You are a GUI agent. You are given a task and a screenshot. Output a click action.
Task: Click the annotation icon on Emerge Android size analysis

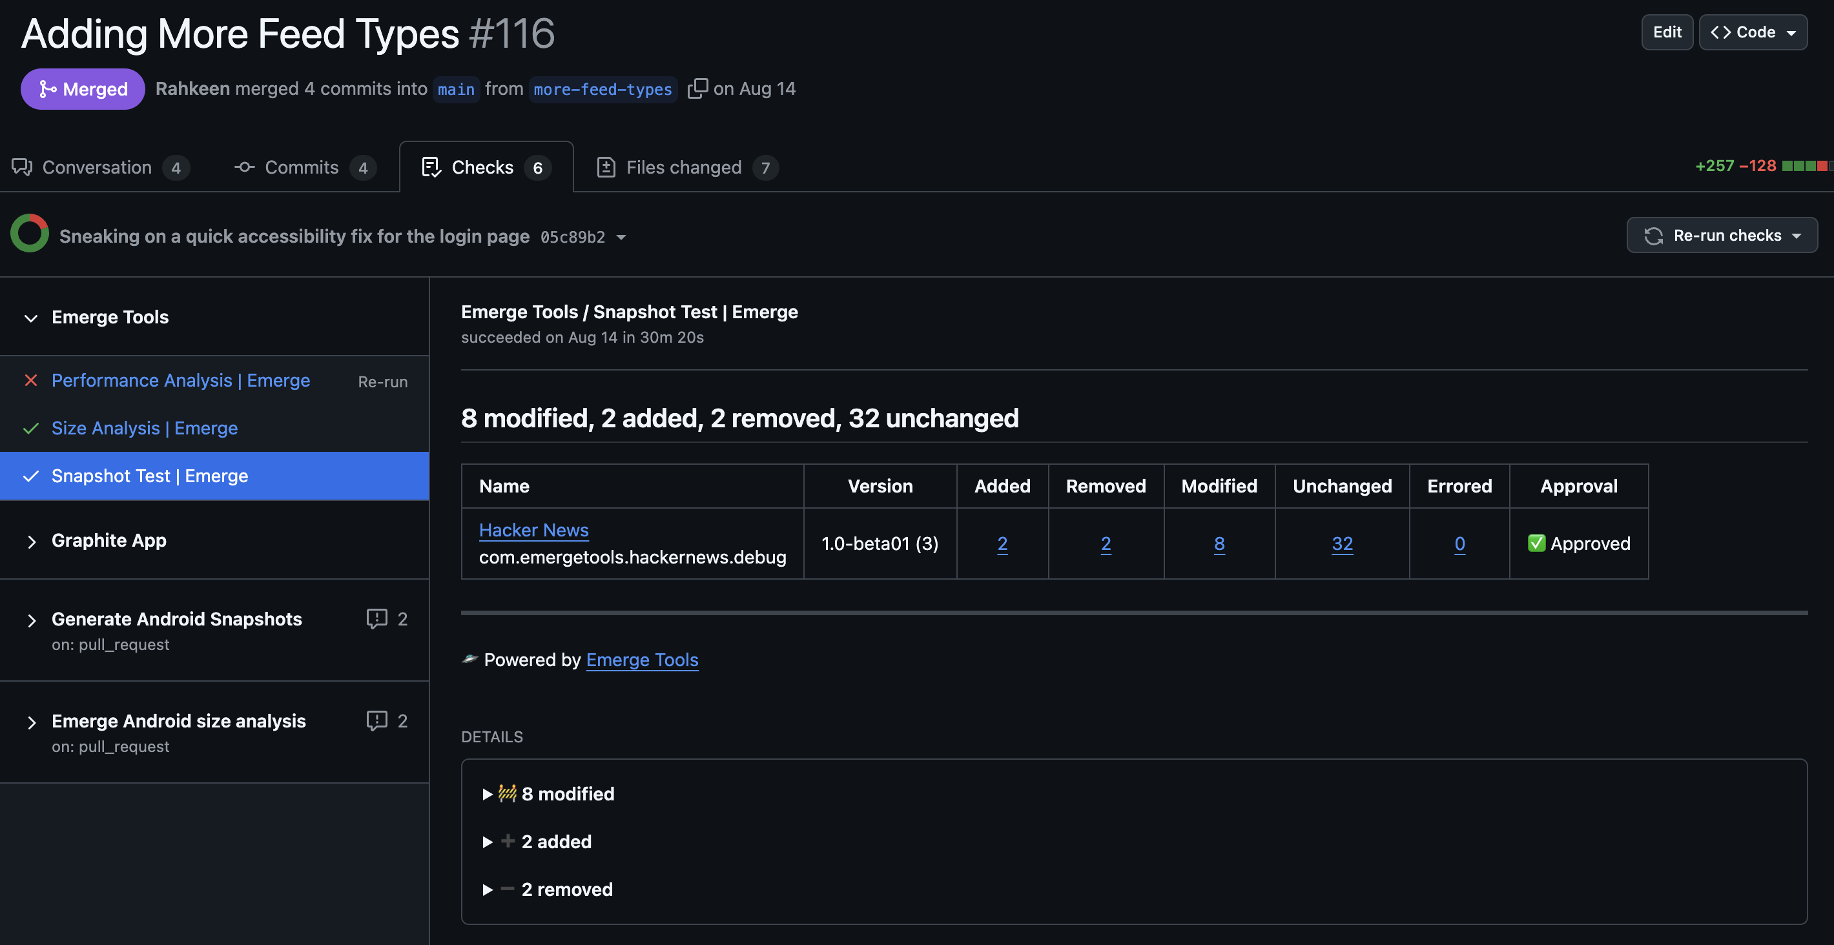[x=376, y=721]
